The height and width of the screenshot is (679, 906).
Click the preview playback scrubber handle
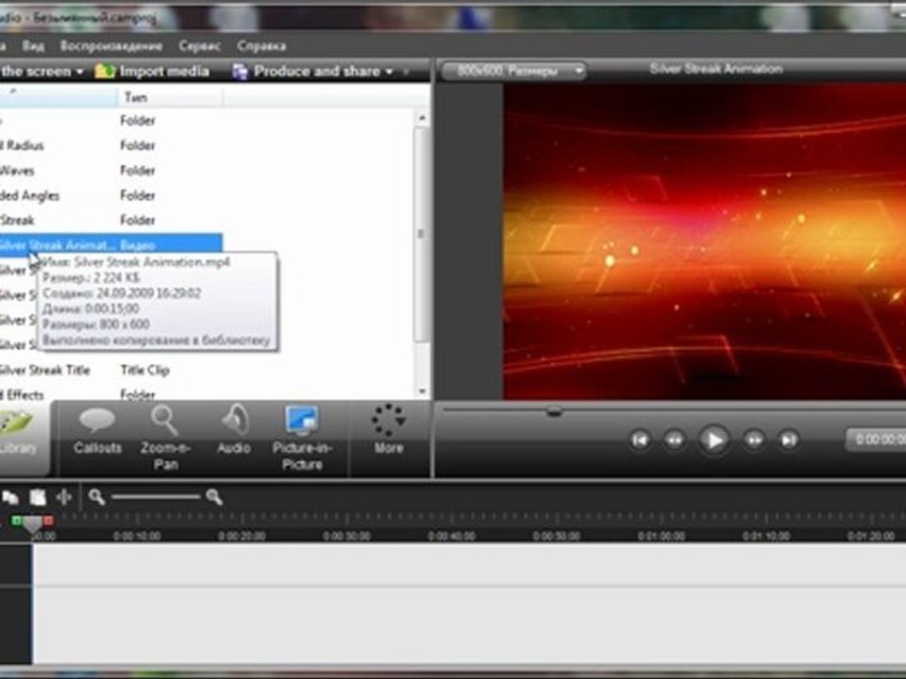pos(554,411)
